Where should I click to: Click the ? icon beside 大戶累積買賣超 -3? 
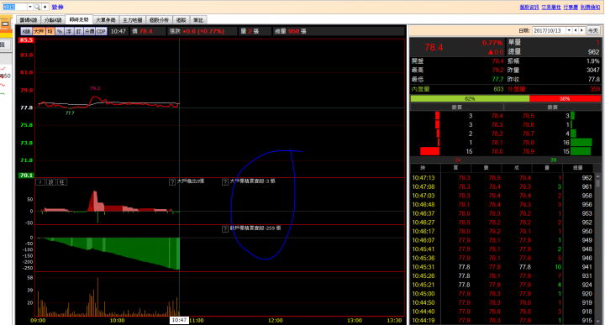225,182
